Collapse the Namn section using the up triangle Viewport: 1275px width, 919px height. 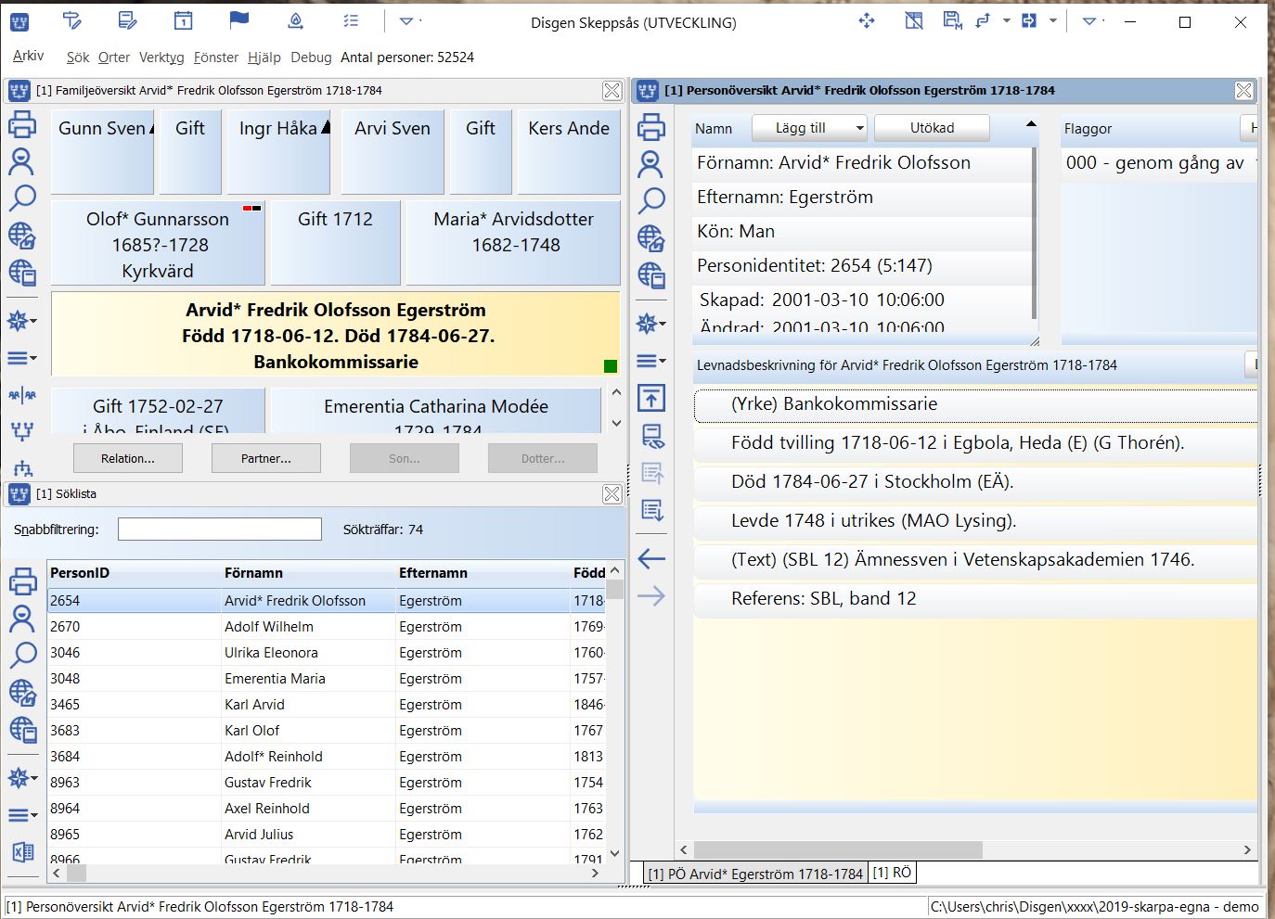(1031, 124)
